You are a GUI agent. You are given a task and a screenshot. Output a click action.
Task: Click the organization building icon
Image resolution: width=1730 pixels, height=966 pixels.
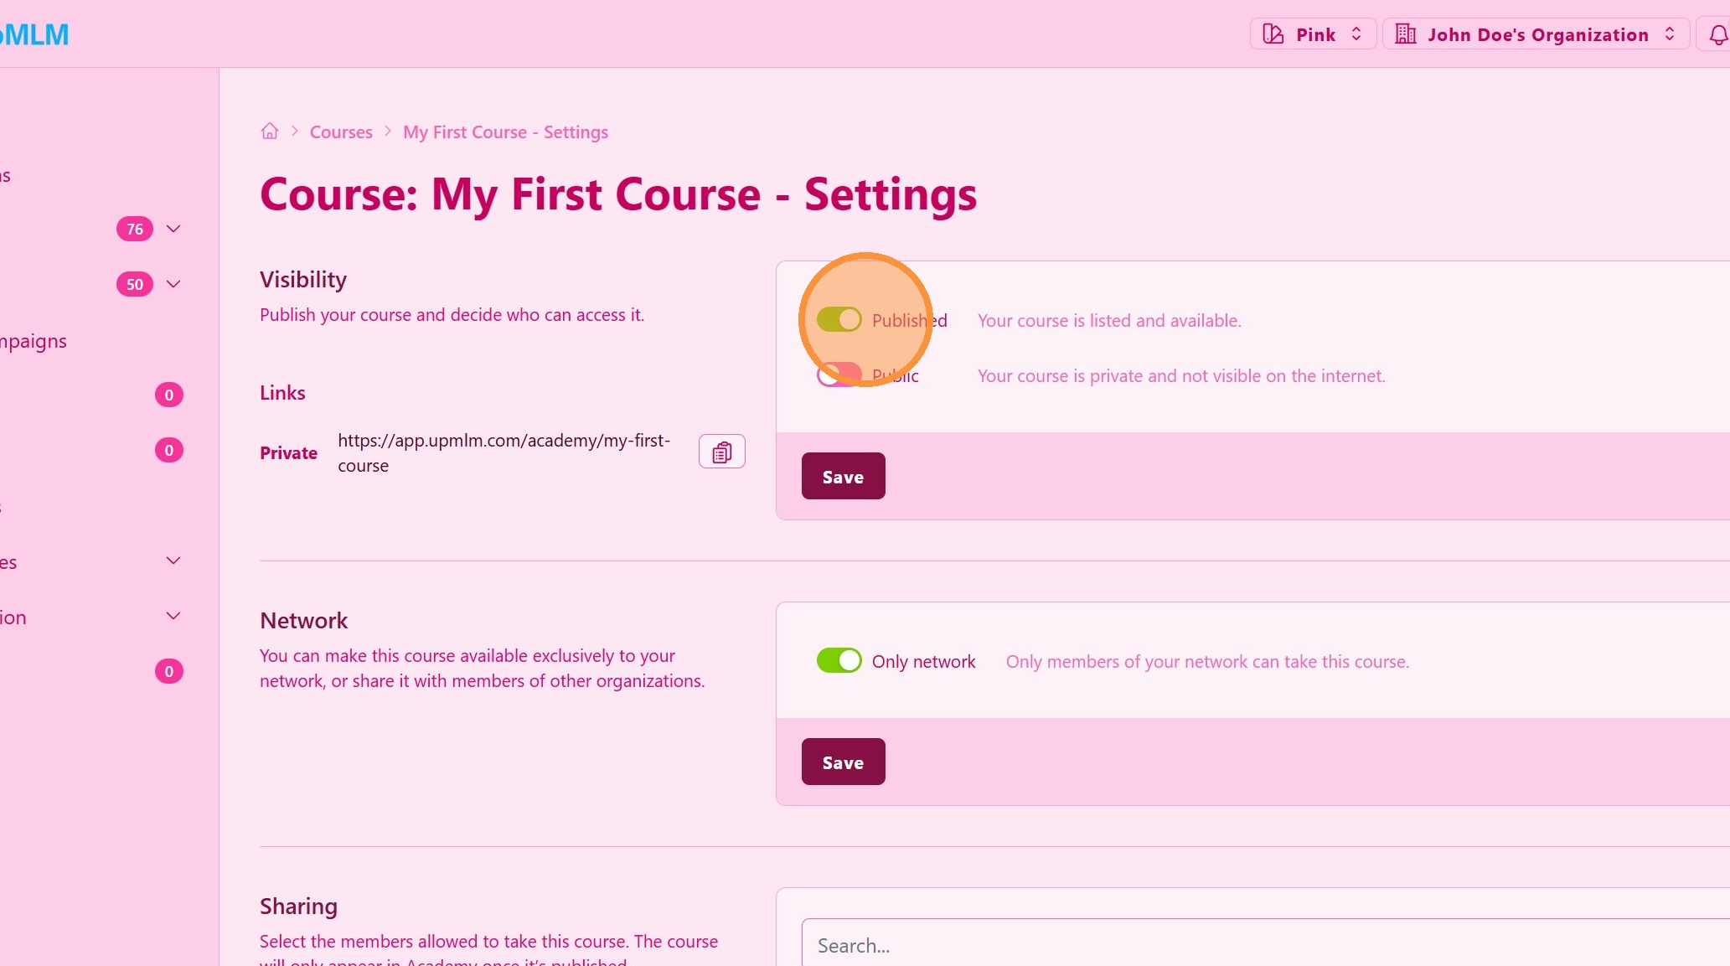click(1406, 34)
